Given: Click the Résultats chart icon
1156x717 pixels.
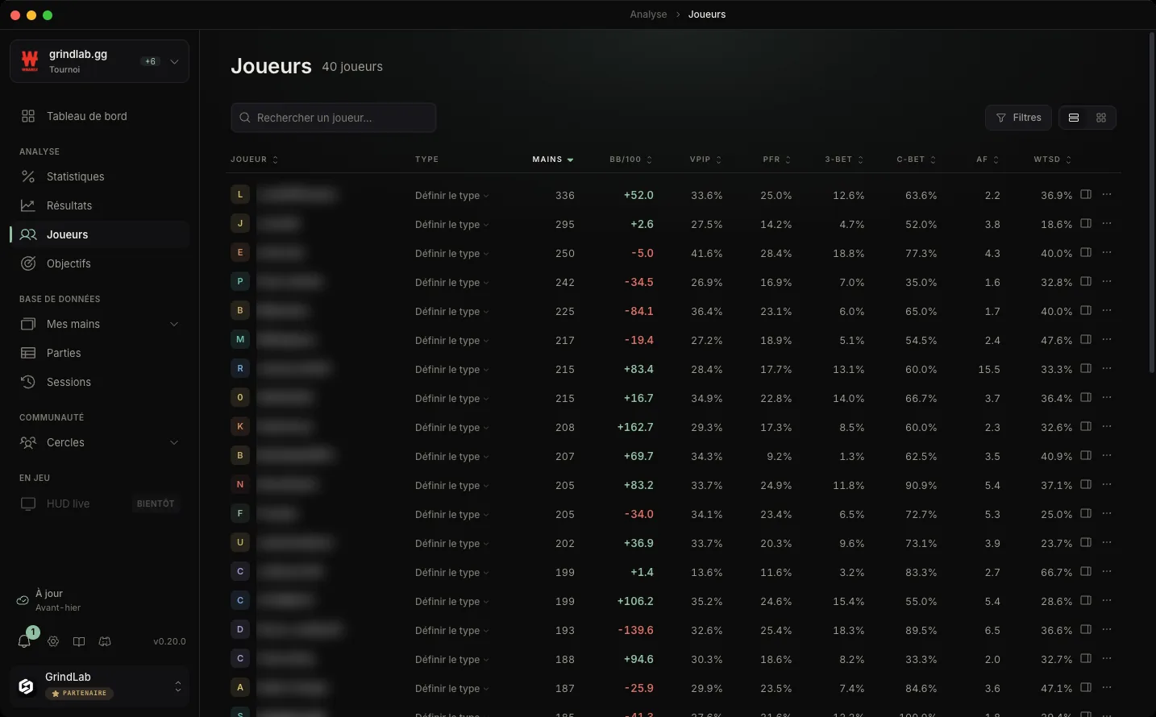Looking at the screenshot, I should click(28, 205).
